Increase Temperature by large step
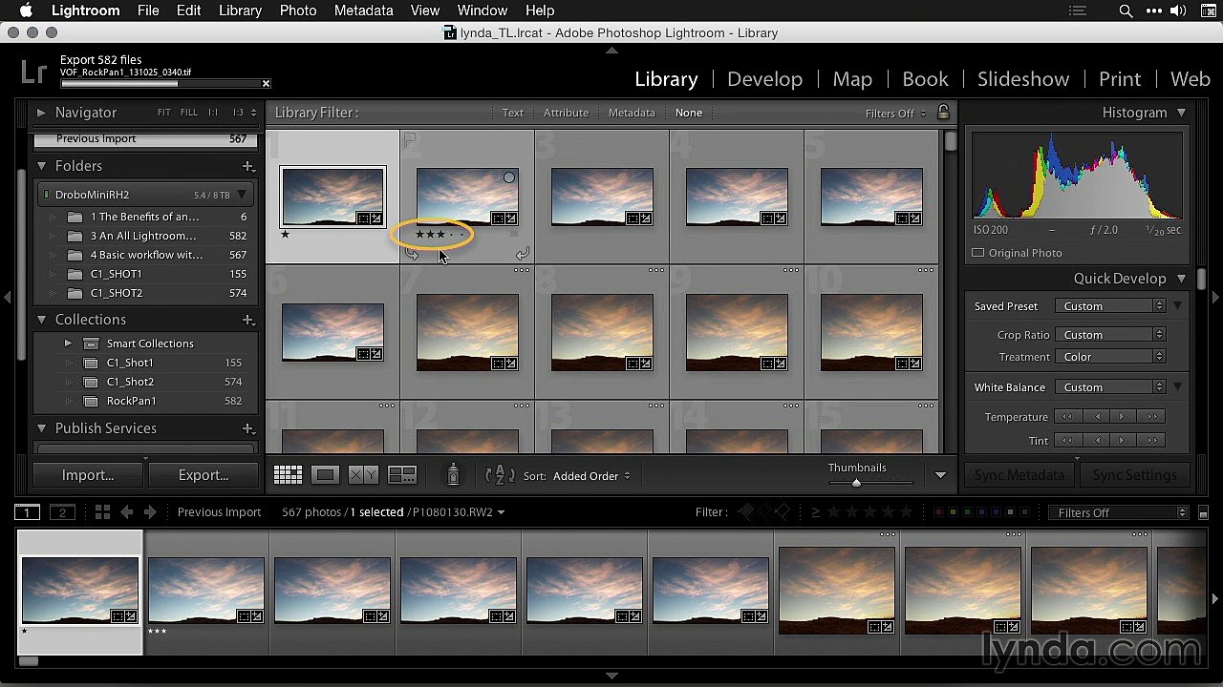 point(1152,417)
